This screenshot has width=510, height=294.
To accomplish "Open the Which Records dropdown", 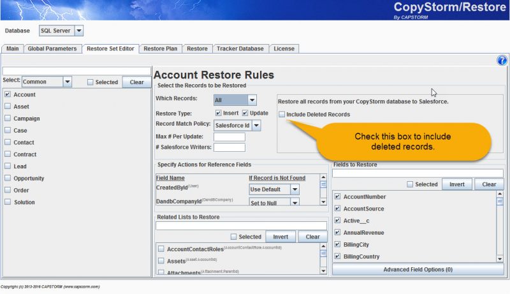I will click(235, 100).
